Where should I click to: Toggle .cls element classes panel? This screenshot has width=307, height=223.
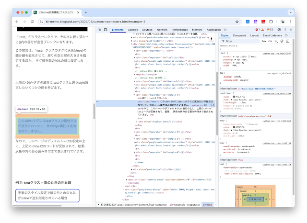[270, 41]
